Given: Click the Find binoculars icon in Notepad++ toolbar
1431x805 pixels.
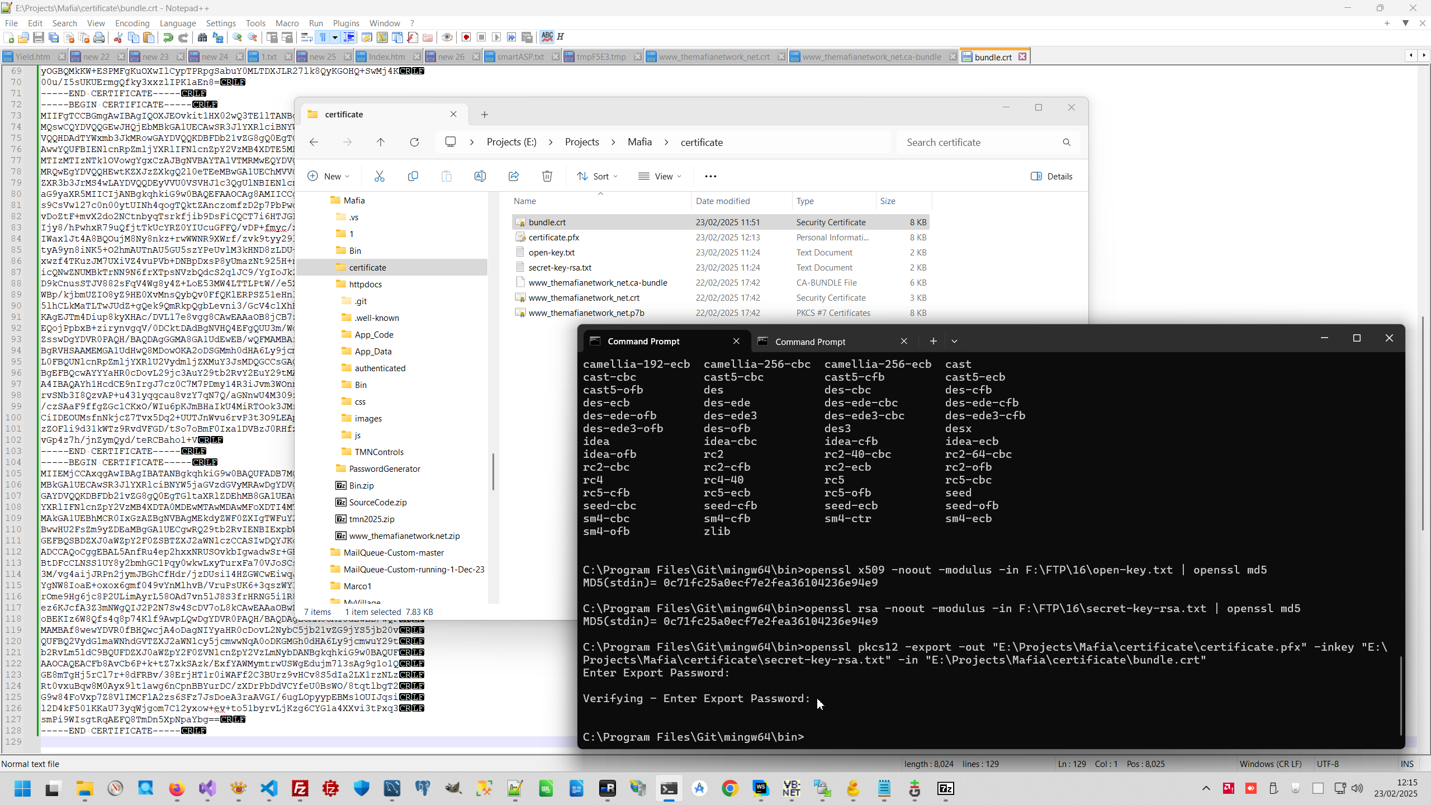Looking at the screenshot, I should click(x=202, y=37).
